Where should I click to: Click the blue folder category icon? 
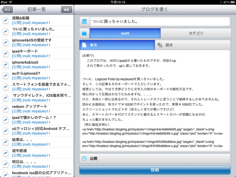pos(84,33)
